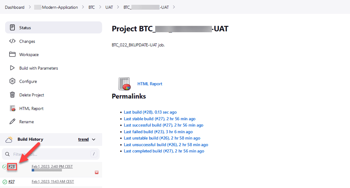Cancel build #28 with red X
350x188 pixels.
97,172
